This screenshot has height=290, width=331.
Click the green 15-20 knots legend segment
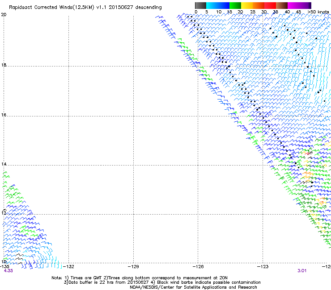pos(235,5)
